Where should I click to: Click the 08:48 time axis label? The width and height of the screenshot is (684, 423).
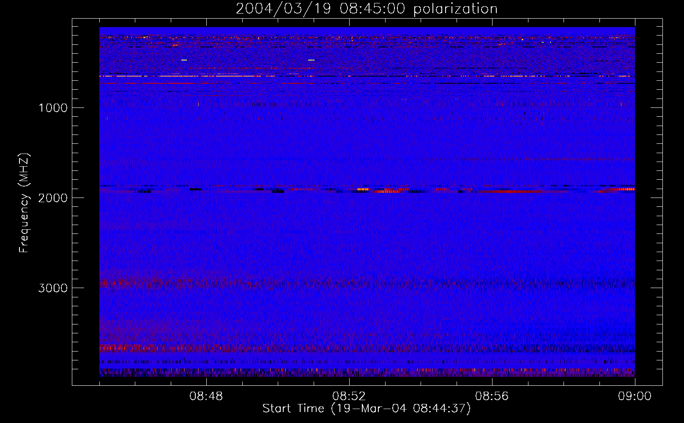[206, 396]
